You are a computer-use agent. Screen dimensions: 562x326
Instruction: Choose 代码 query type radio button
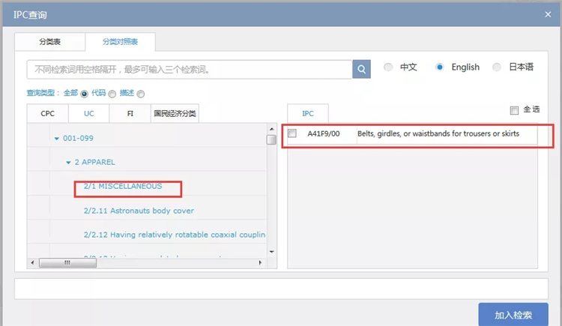(x=112, y=94)
